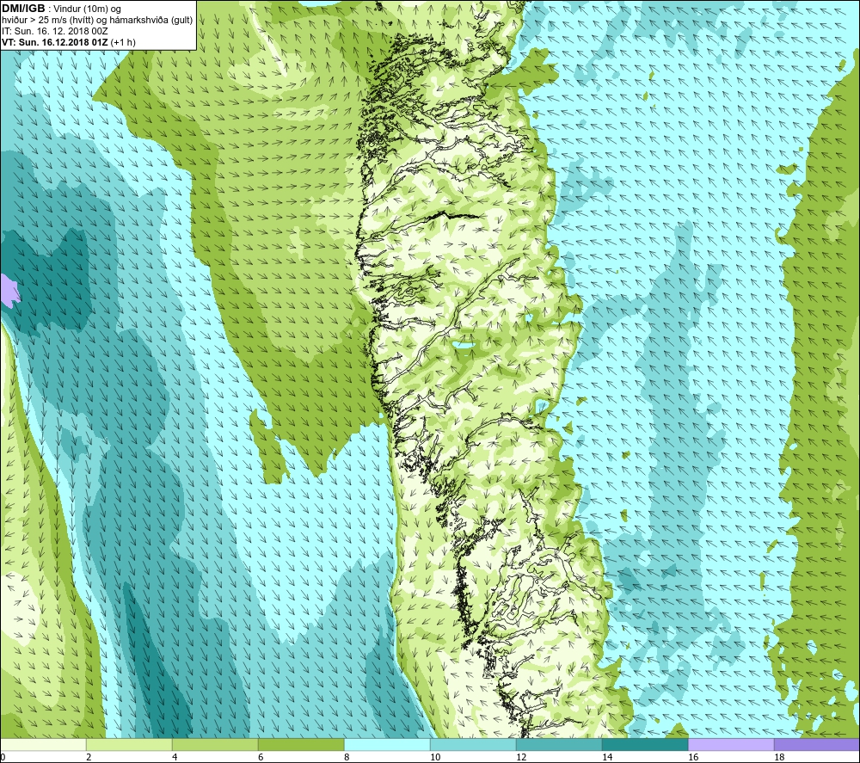Viewport: 860px width, 763px height.
Task: Click the '6' label on the color scale
Action: tap(261, 757)
